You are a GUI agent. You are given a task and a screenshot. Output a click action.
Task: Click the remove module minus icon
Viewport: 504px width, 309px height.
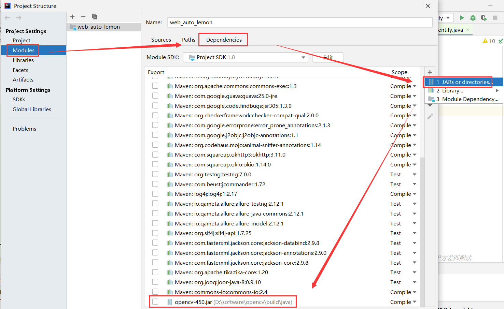83,17
